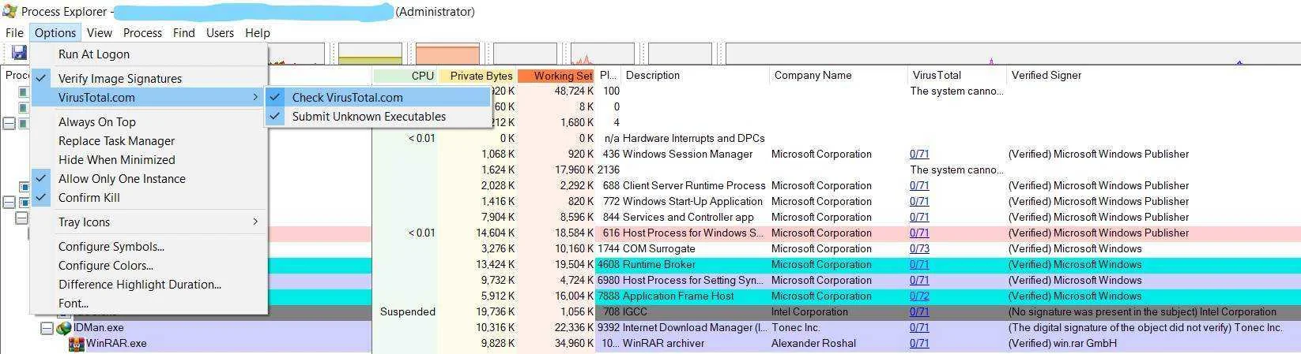Sort by the CPU column
Image resolution: width=1301 pixels, height=354 pixels.
pyautogui.click(x=404, y=76)
